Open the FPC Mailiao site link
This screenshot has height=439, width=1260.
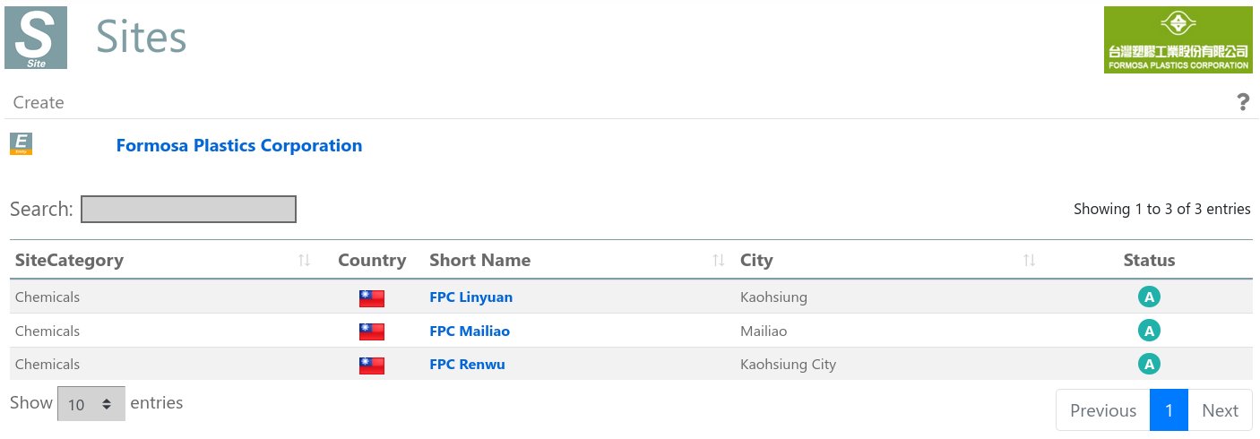(x=470, y=331)
